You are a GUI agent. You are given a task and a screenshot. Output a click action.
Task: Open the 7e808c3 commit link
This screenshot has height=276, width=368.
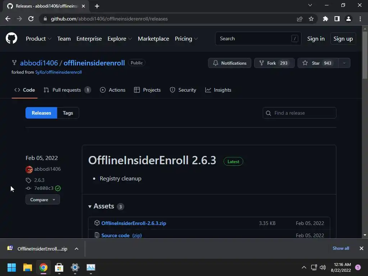[43, 188]
